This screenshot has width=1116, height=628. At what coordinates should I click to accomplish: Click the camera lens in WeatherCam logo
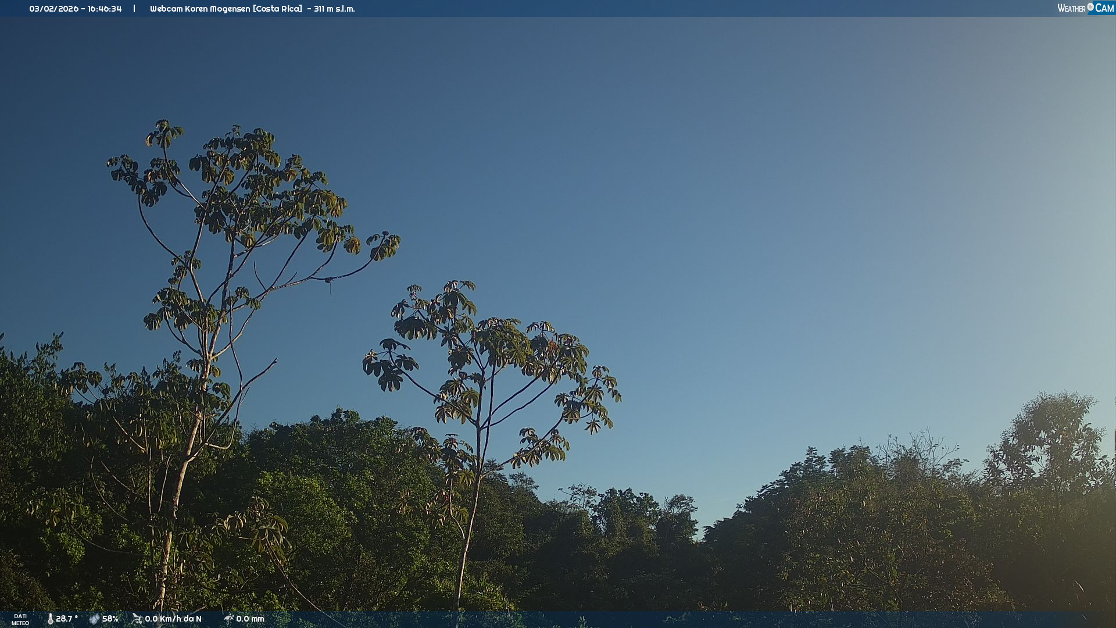pyautogui.click(x=1090, y=7)
